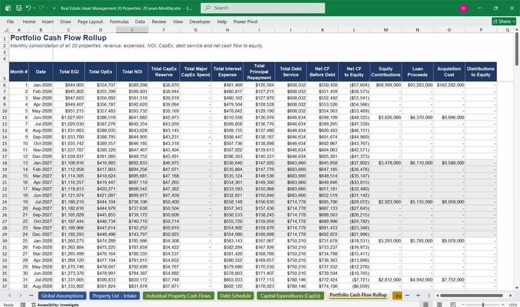Click the Search box
The width and height of the screenshot is (520, 307).
pyautogui.click(x=263, y=8)
